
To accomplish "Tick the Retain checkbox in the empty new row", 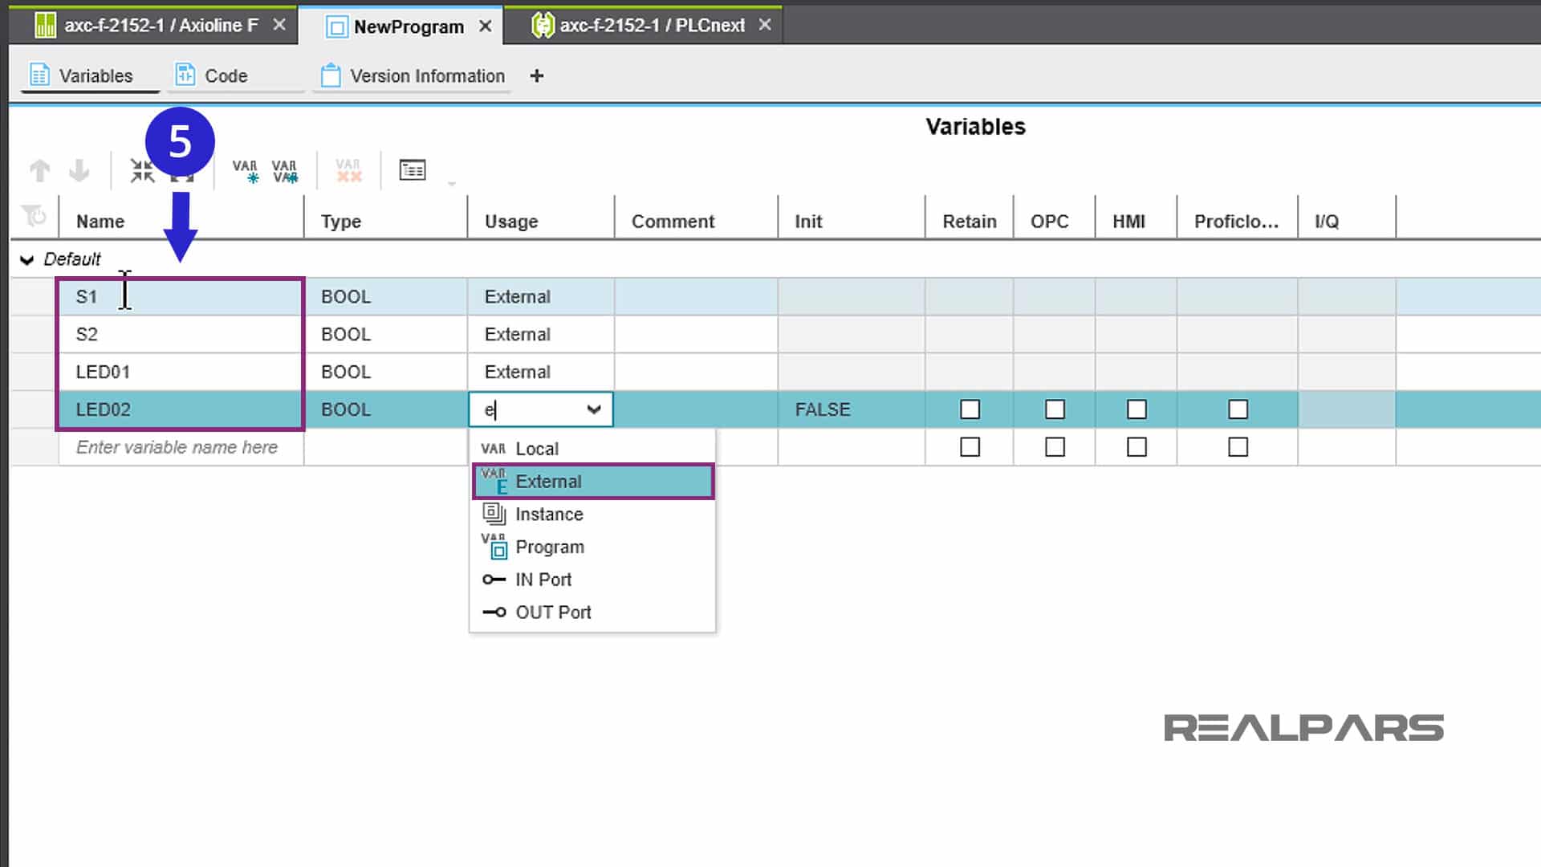I will [970, 447].
